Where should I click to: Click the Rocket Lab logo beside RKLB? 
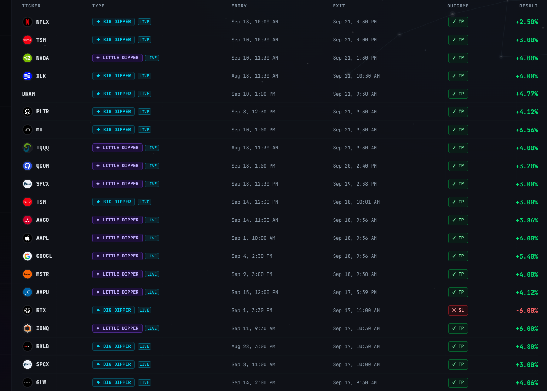pyautogui.click(x=28, y=346)
